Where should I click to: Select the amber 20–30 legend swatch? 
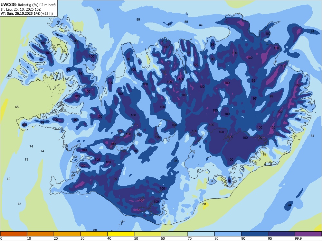(67, 234)
